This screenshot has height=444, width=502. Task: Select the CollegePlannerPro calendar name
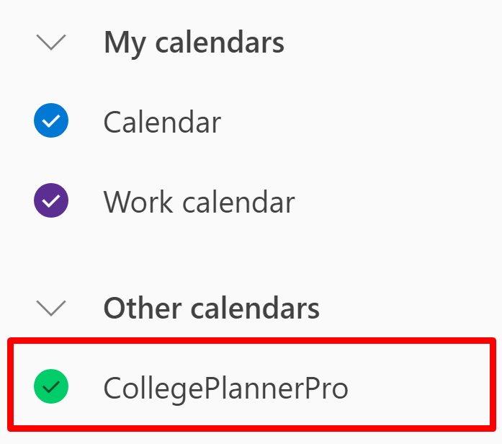225,389
